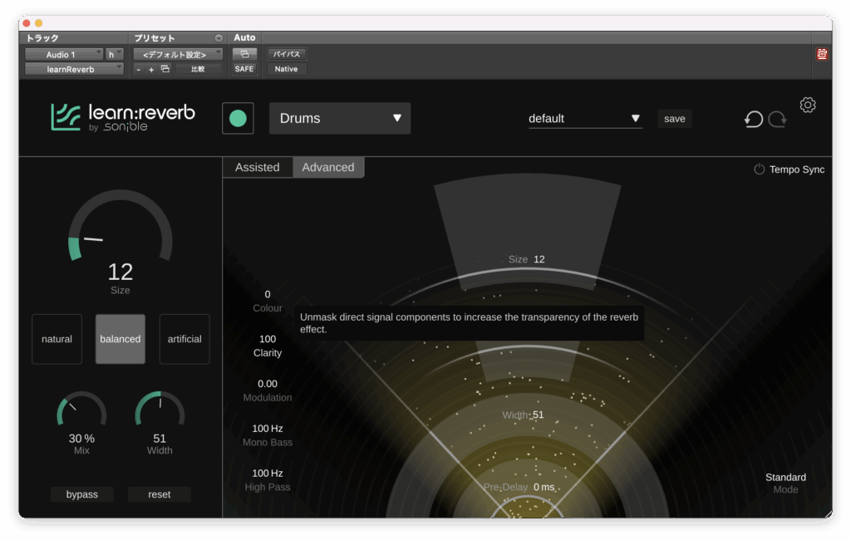
Task: Select the natural reverb style
Action: 57,339
